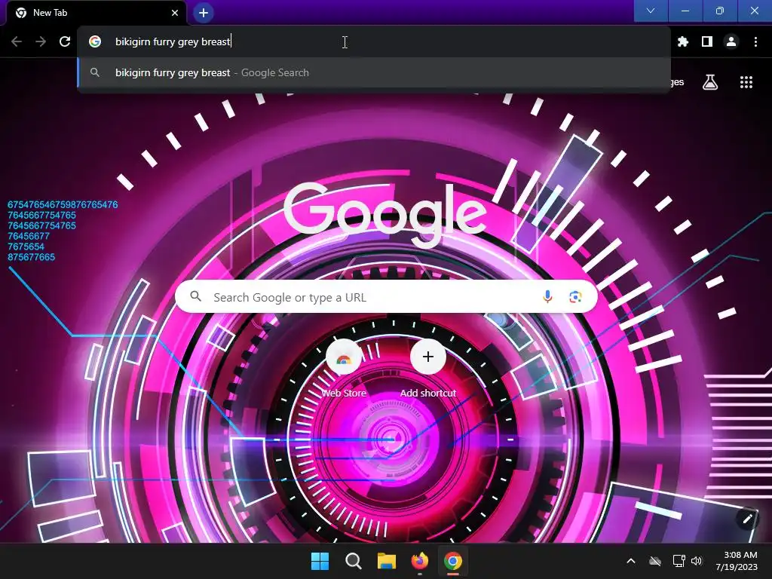Open tab search dropdown chevron
772x579 pixels.
coord(651,11)
